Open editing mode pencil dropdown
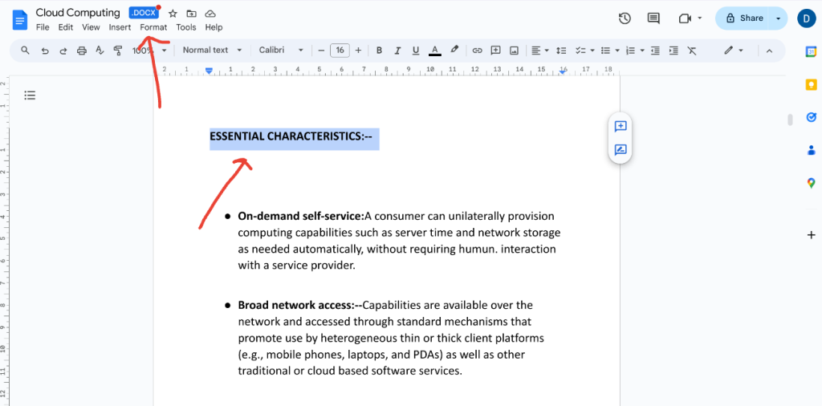 point(734,51)
